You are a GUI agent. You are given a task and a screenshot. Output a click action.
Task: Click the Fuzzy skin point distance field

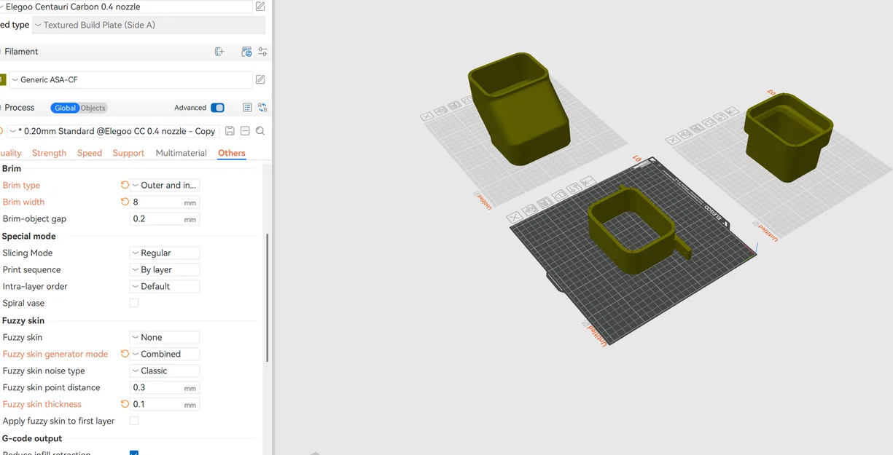[165, 387]
